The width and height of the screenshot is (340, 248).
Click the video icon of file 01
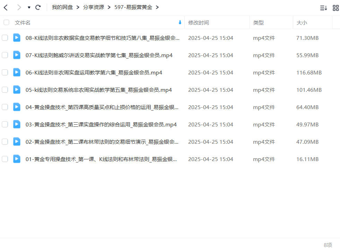coord(17,159)
